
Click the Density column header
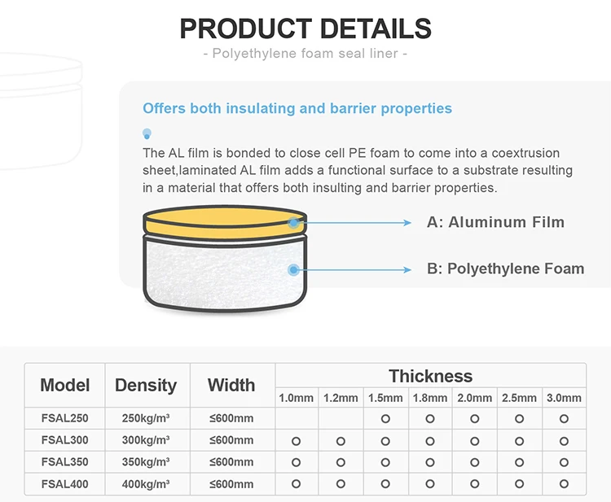146,385
